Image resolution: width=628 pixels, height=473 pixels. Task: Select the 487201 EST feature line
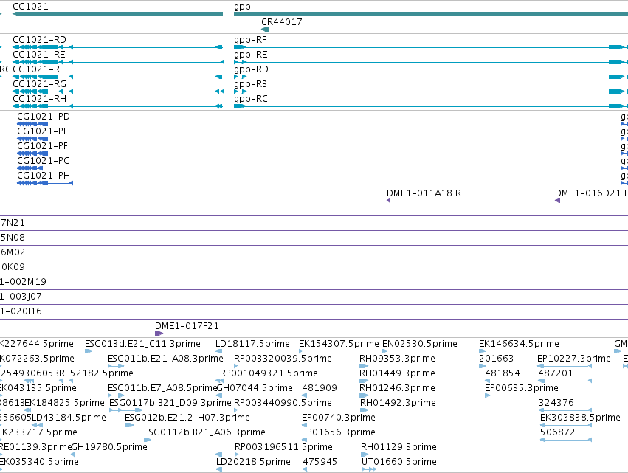[565, 381]
